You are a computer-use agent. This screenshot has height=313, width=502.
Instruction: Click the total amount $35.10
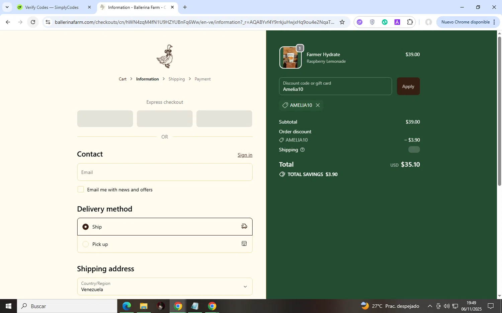(x=410, y=164)
